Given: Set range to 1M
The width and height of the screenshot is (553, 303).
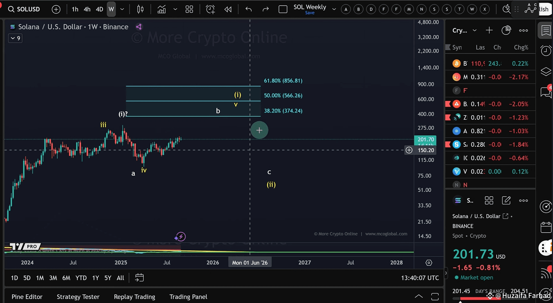Looking at the screenshot, I should tap(40, 278).
